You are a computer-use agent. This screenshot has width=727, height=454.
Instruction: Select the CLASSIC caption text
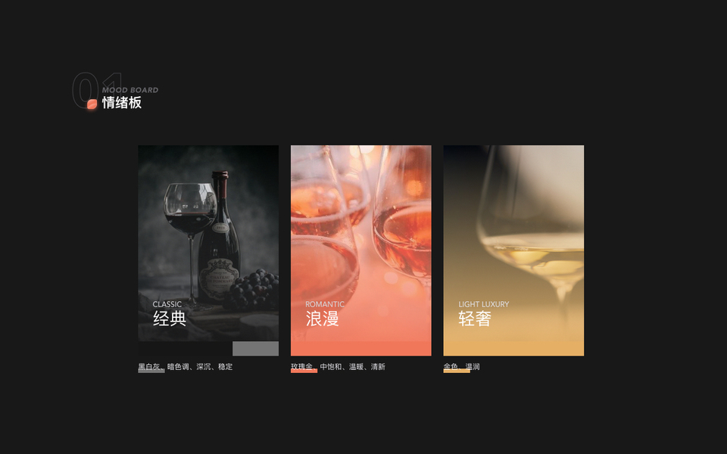[167, 304]
